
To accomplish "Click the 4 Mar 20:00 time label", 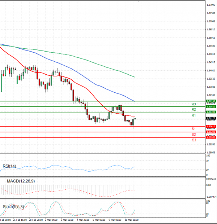I will pos(83,220).
